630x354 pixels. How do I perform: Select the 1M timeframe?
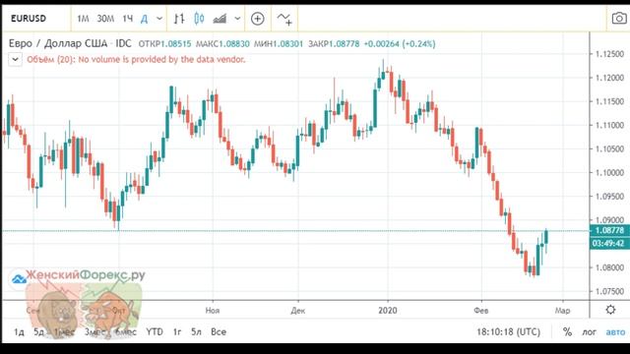pyautogui.click(x=83, y=19)
